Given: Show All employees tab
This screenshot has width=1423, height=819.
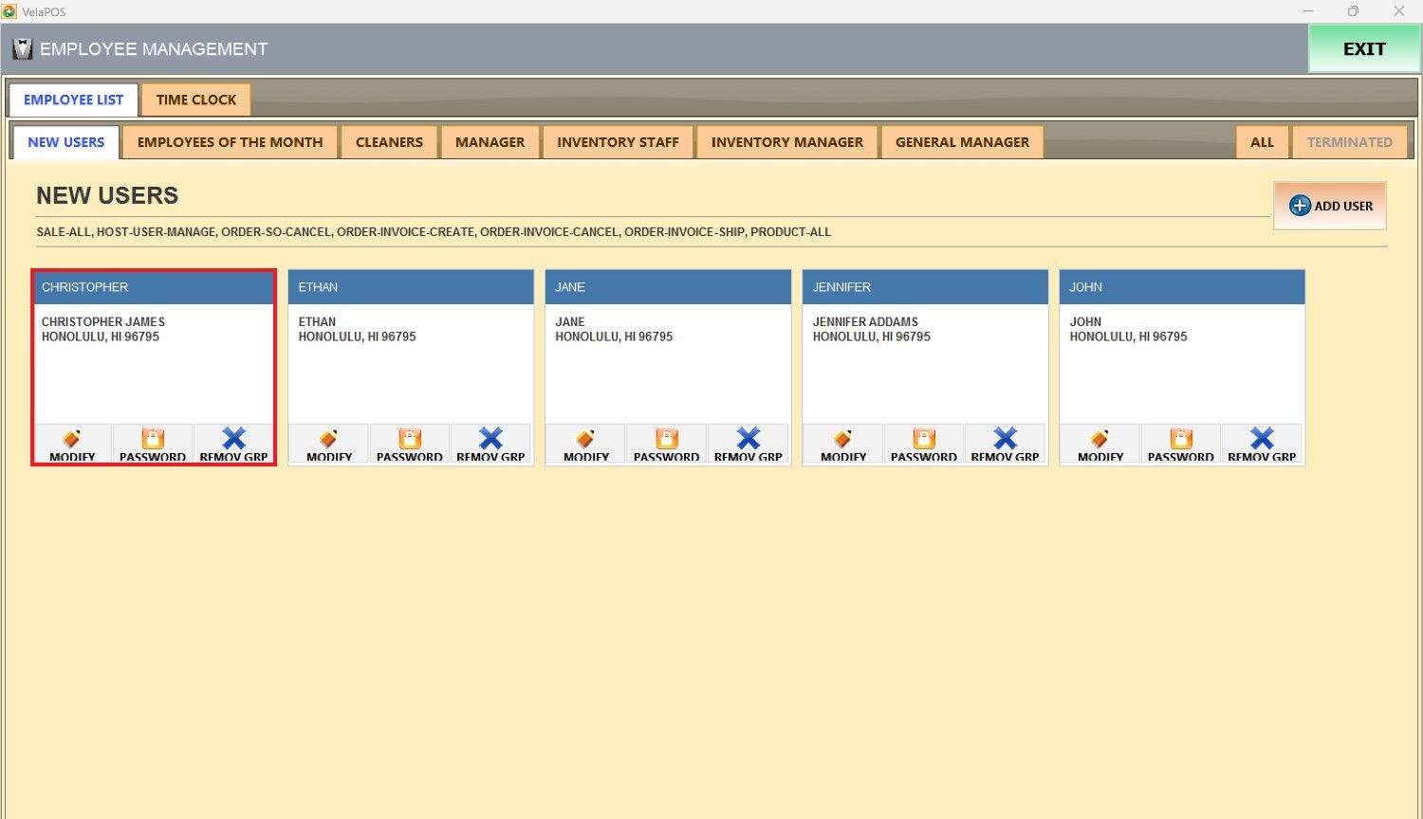Looking at the screenshot, I should [1262, 142].
